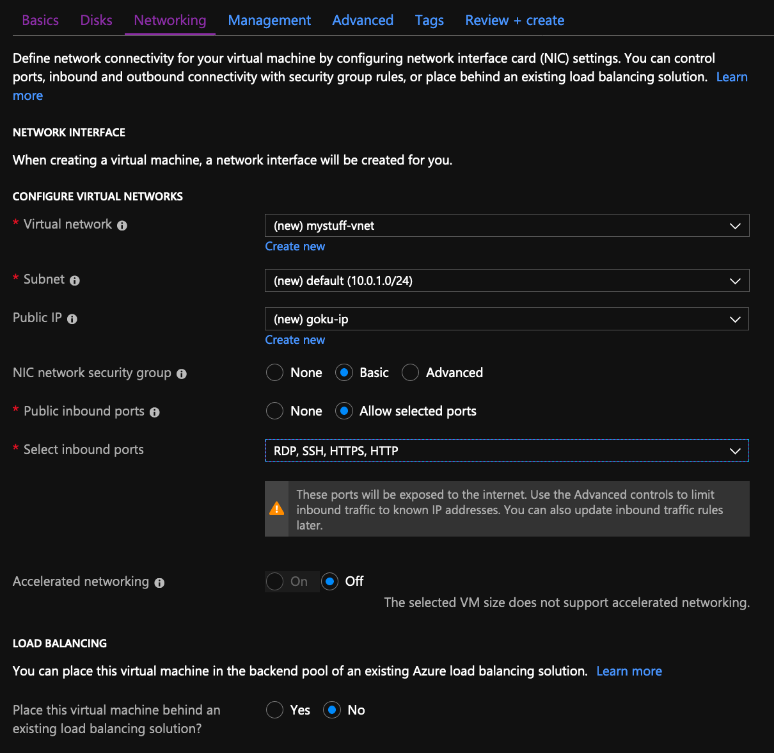Image resolution: width=774 pixels, height=753 pixels.
Task: Open the Virtual network dropdown
Action: click(x=507, y=225)
